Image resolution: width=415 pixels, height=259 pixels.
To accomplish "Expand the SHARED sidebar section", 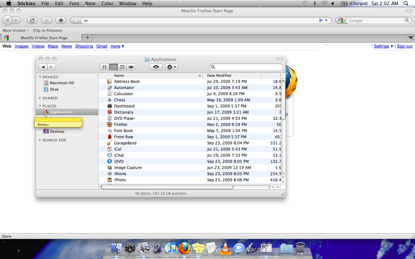I will pos(40,98).
